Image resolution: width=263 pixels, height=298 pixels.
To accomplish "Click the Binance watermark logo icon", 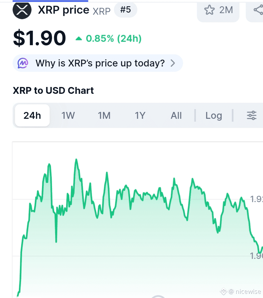I will (x=223, y=291).
